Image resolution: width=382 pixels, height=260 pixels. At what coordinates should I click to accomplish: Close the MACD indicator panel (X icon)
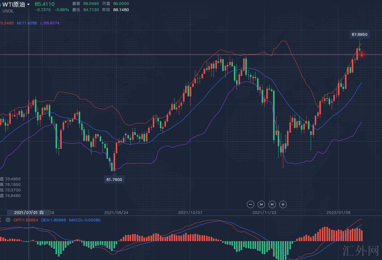tap(1, 220)
